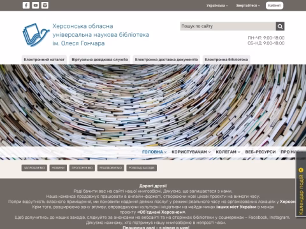
Task: Open the ВЕБ-РЕСУРСИ menu item
Action: click(x=260, y=152)
